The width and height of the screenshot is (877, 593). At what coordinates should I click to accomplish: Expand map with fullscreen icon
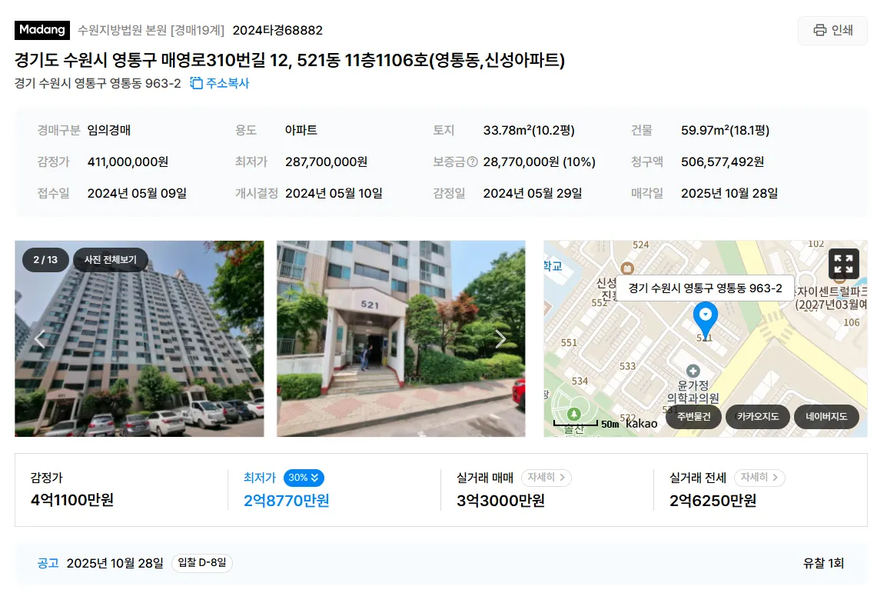pos(843,264)
